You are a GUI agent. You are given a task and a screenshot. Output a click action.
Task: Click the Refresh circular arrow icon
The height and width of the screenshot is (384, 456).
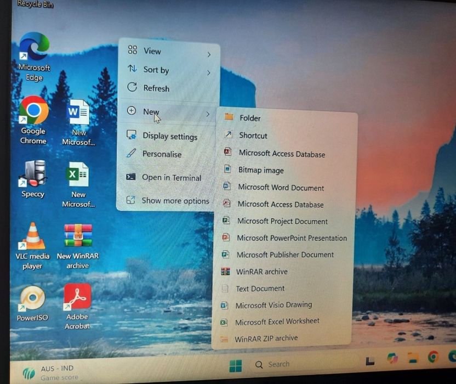pos(132,87)
